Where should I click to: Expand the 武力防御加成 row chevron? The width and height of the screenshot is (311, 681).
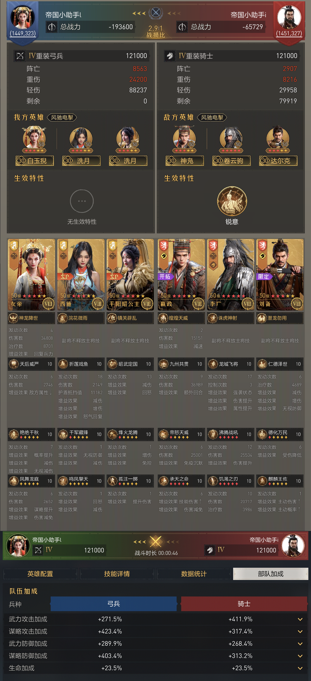click(x=300, y=644)
